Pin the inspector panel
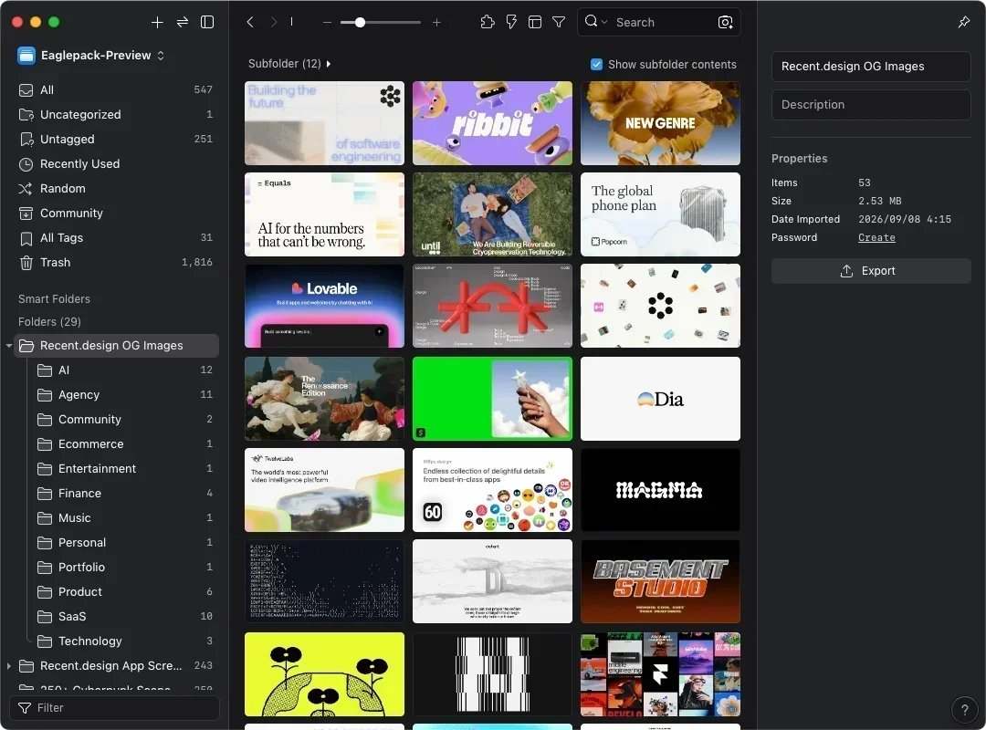The height and width of the screenshot is (730, 986). coord(964,22)
